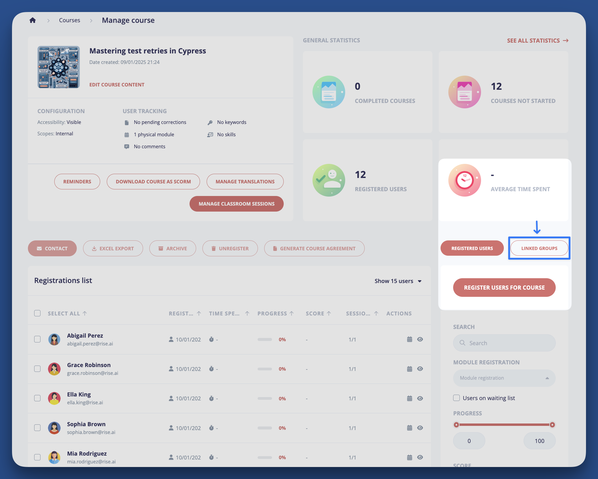The height and width of the screenshot is (479, 598).
Task: Go to the home icon in breadcrumb
Action: point(33,20)
